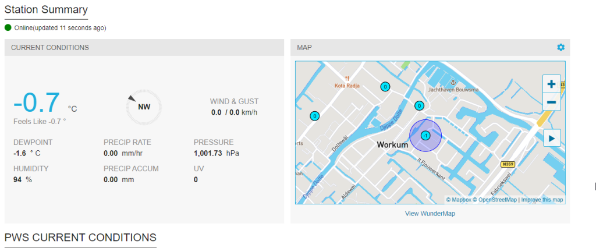
Task: Zoom in with the map plus button
Action: (552, 84)
